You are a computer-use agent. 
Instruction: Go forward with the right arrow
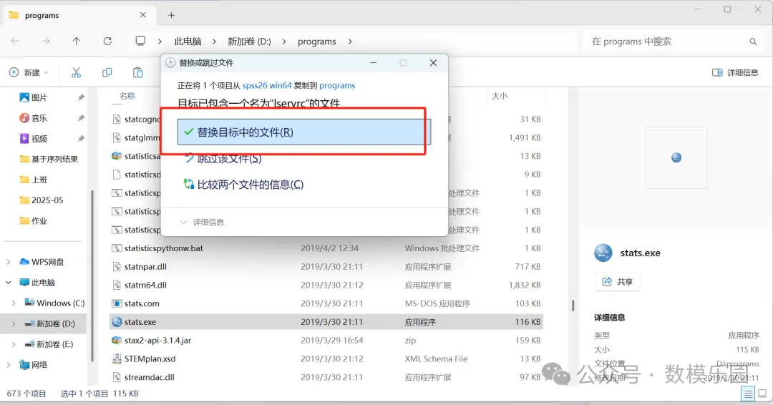(46, 42)
